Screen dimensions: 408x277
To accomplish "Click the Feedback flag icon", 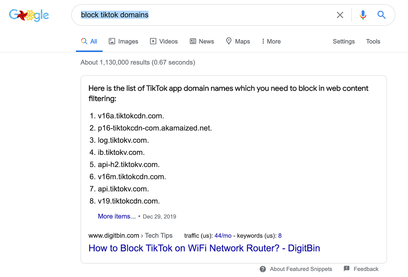I will tap(346, 269).
